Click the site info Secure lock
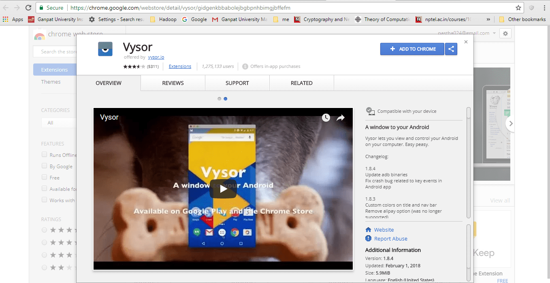 (x=51, y=8)
